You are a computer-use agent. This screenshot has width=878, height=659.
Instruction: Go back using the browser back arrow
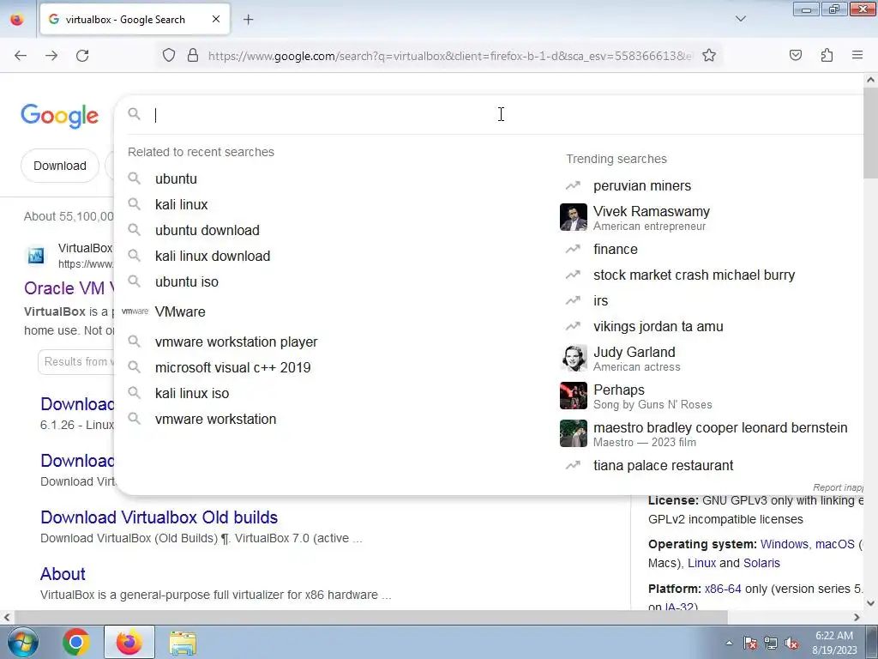click(21, 56)
